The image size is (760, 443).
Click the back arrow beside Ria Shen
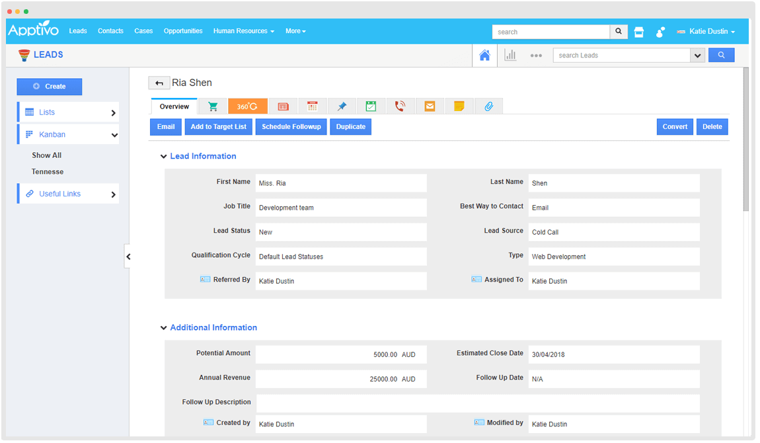[x=159, y=83]
